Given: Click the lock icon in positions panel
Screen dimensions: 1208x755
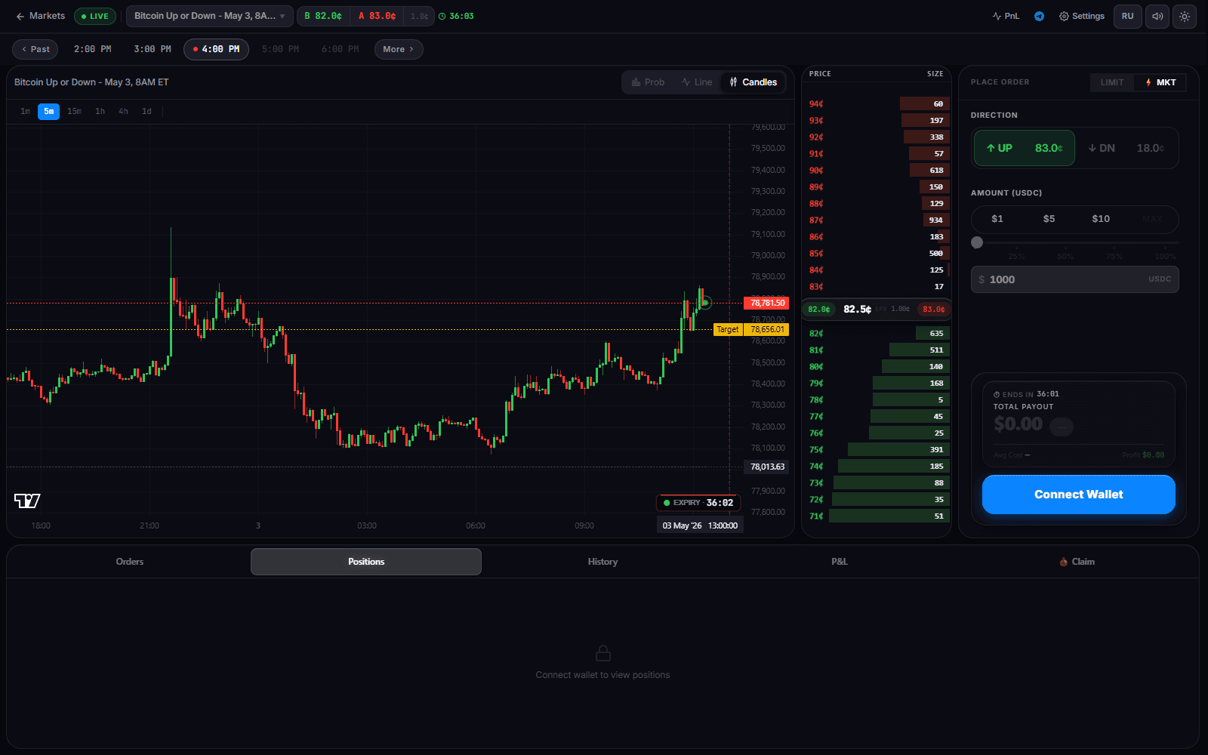Looking at the screenshot, I should tap(602, 652).
